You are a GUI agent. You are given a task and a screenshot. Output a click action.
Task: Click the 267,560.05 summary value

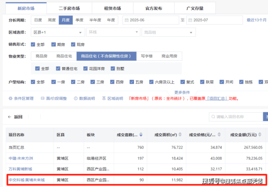pos(253,147)
